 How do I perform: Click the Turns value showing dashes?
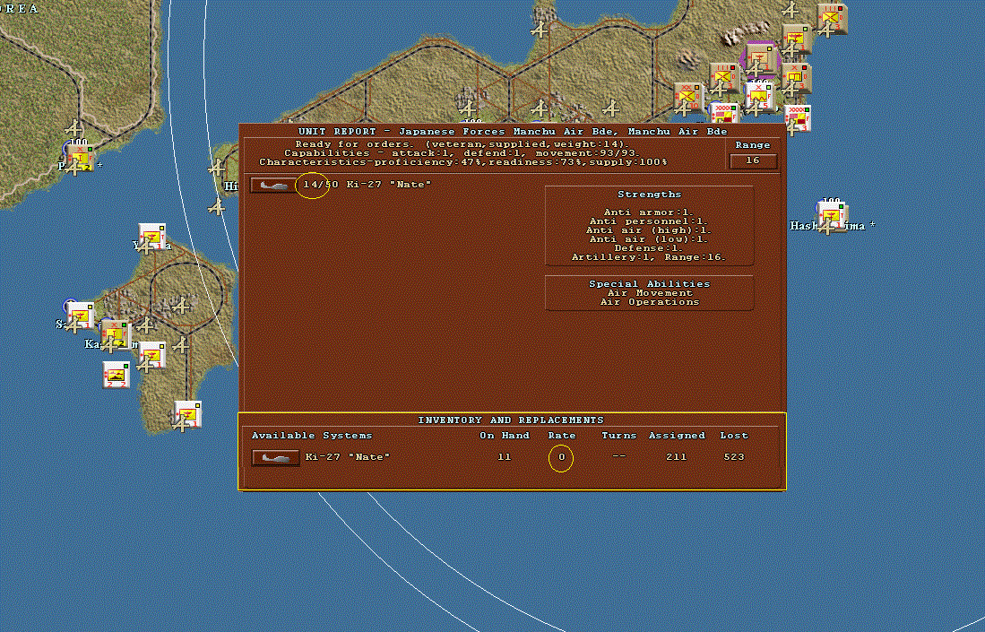coord(618,456)
